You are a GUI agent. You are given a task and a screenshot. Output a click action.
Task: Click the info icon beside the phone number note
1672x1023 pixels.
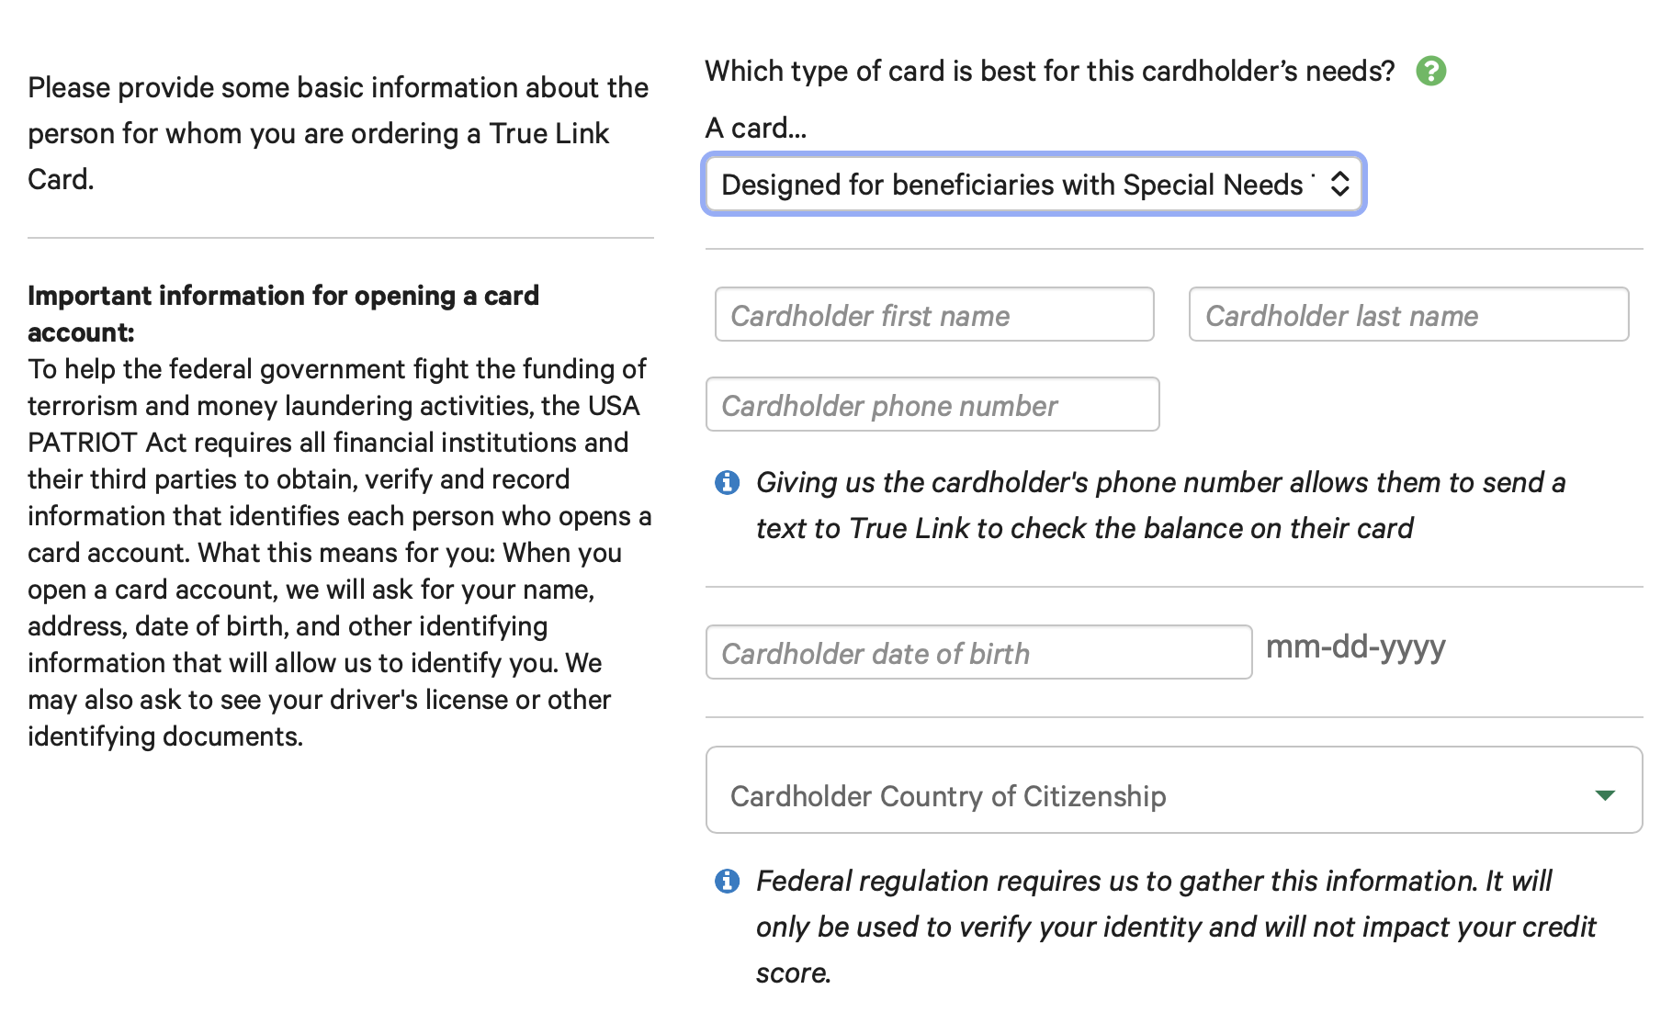point(727,482)
